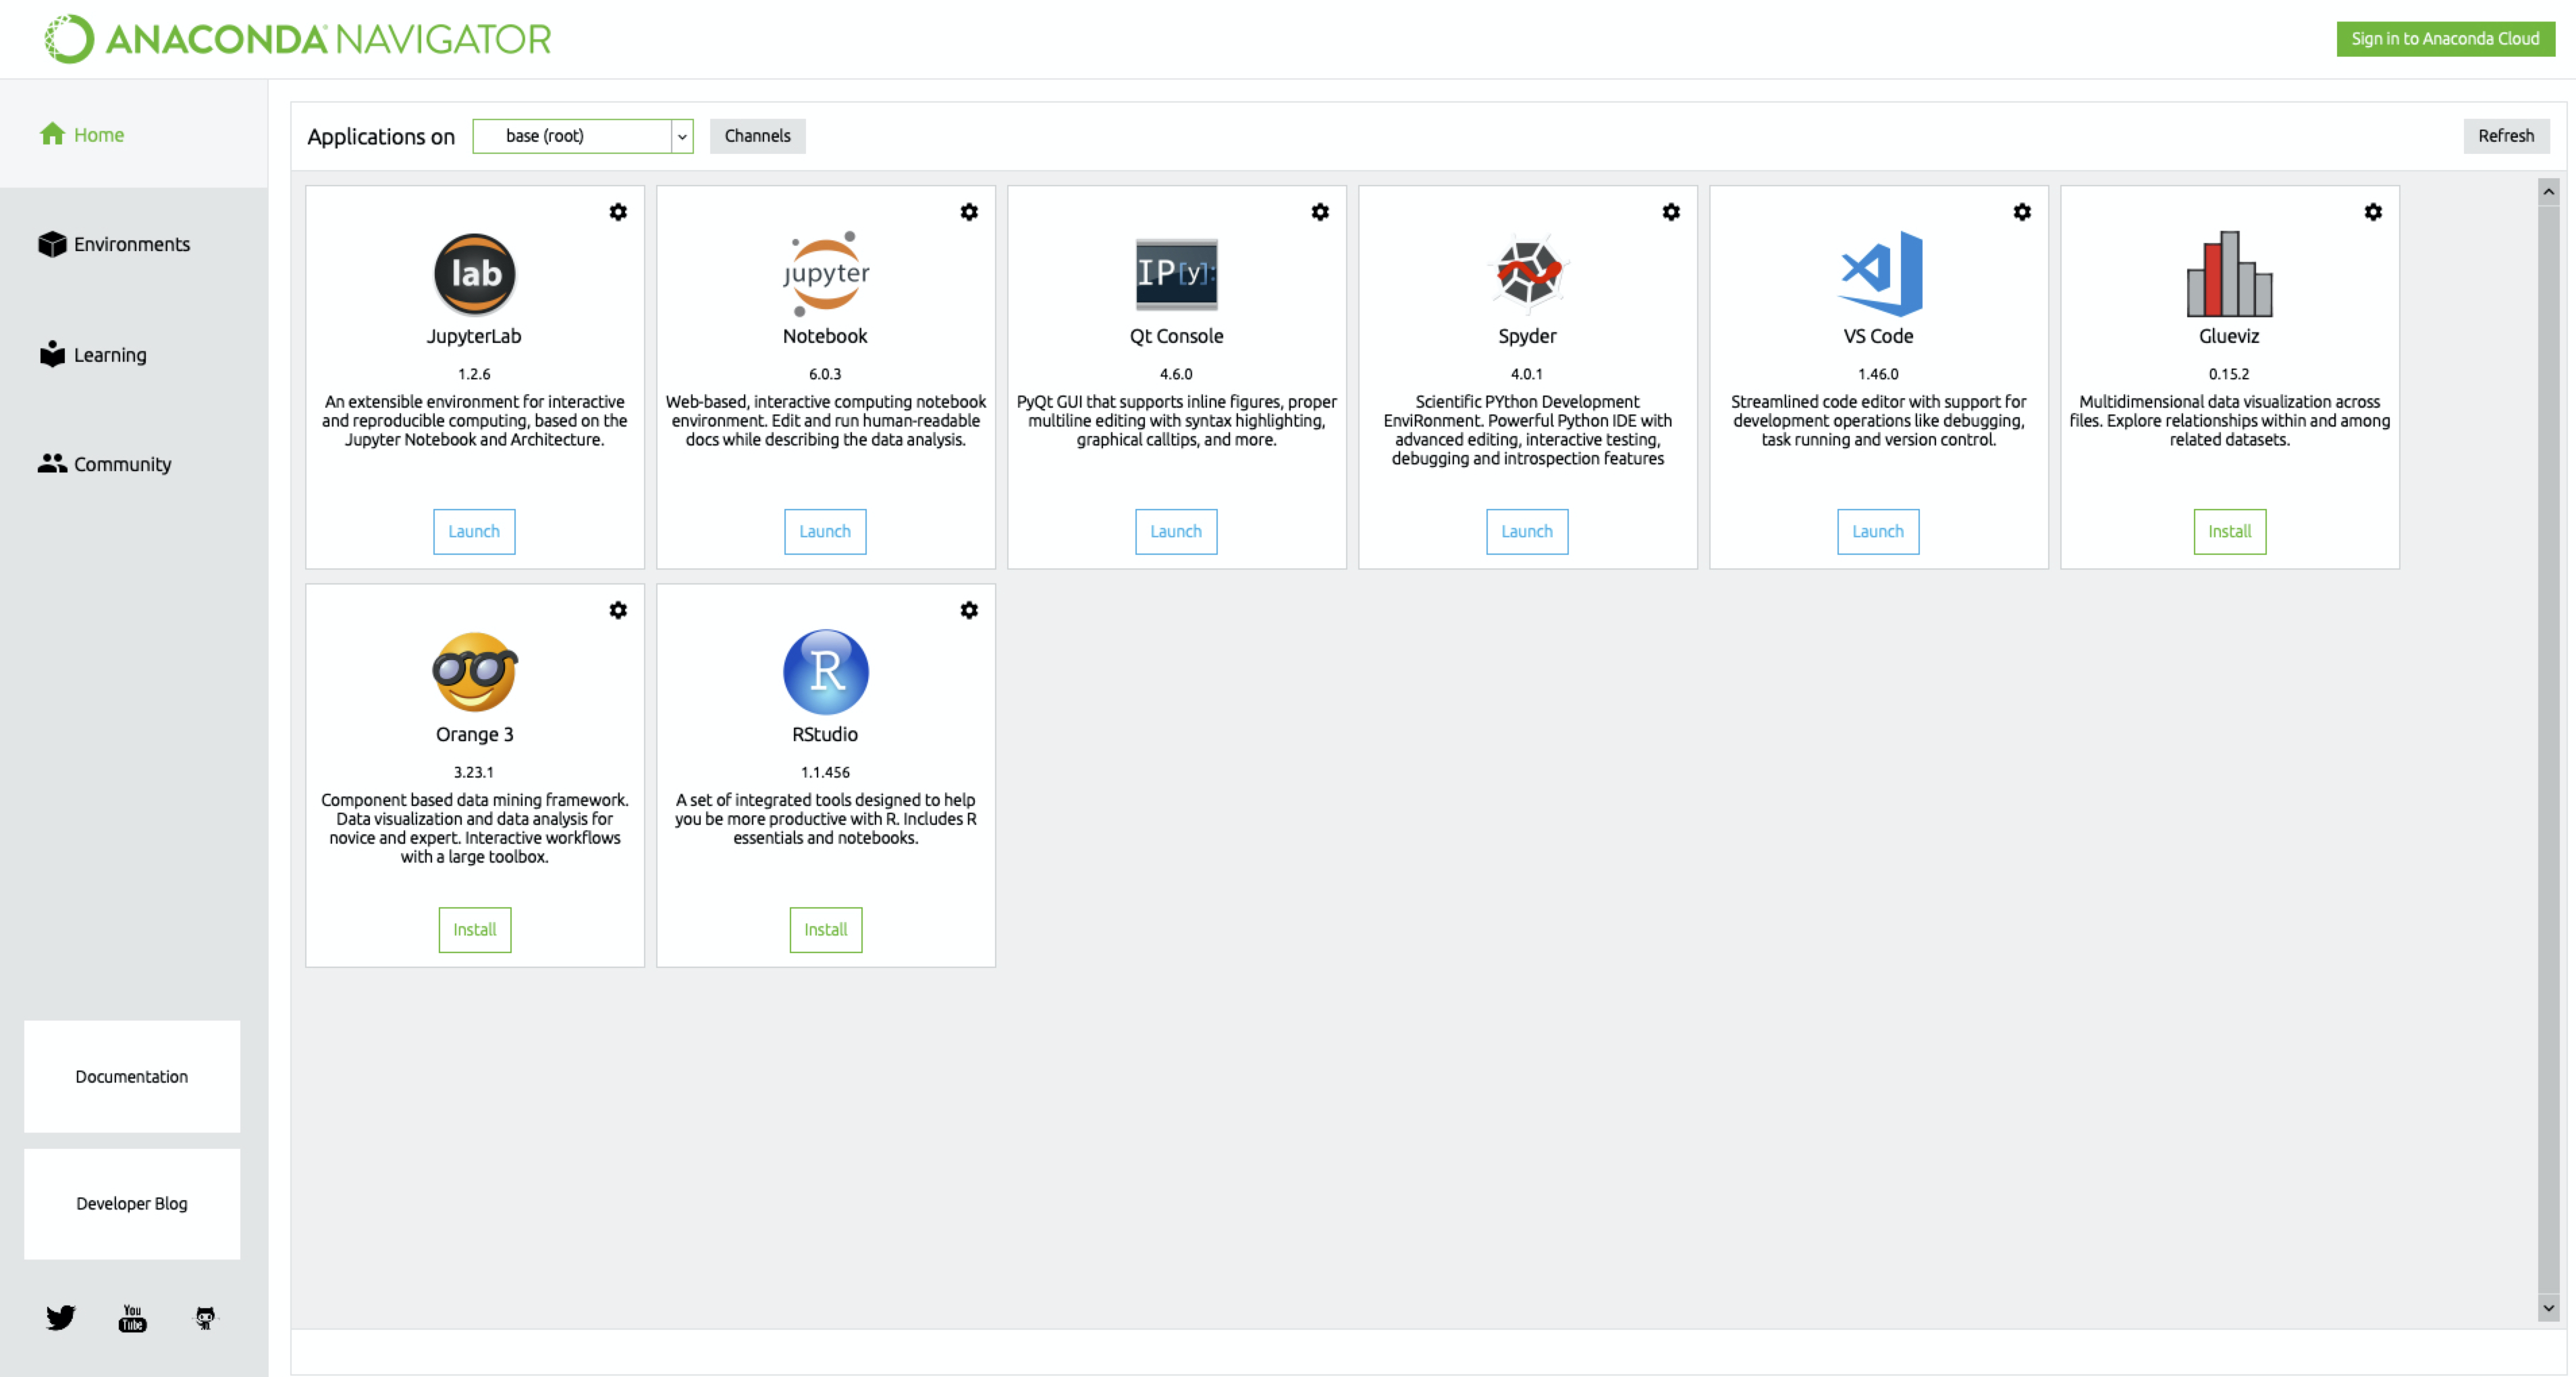Screen dimensions: 2576x1377
Task: Open Spyder tile gear options
Action: click(x=1671, y=212)
